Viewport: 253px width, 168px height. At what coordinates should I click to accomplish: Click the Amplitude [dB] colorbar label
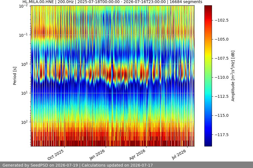click(x=233, y=76)
